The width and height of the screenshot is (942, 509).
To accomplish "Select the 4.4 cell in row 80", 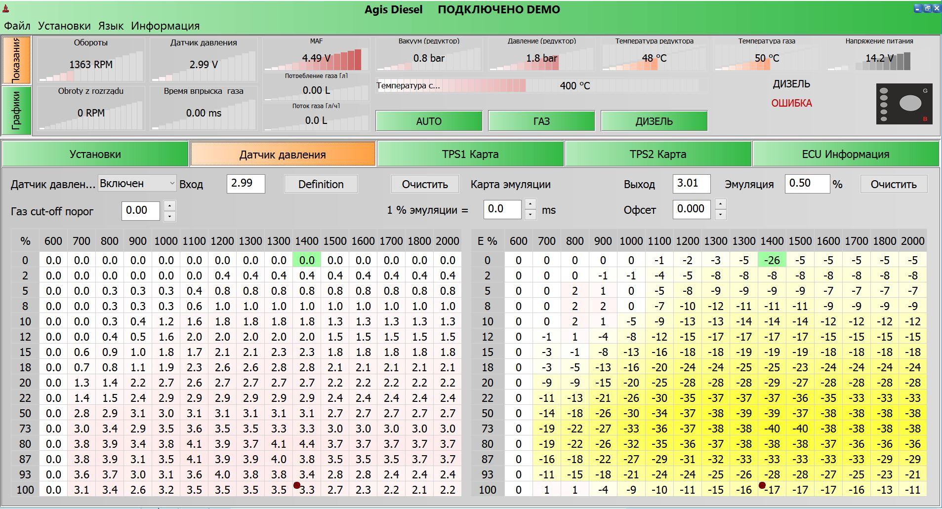I will click(x=307, y=444).
